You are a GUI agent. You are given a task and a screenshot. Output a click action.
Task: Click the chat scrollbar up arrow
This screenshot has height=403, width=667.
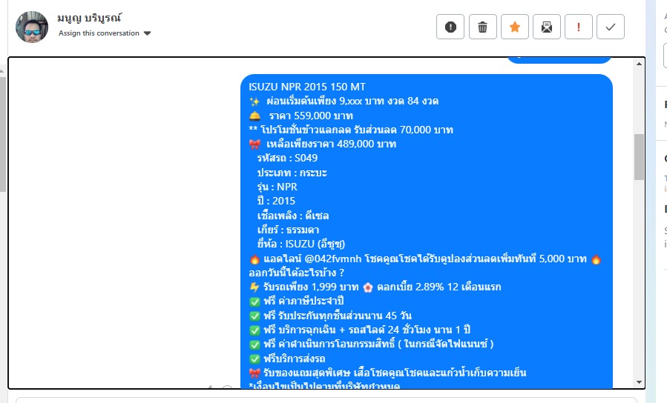pyautogui.click(x=639, y=64)
